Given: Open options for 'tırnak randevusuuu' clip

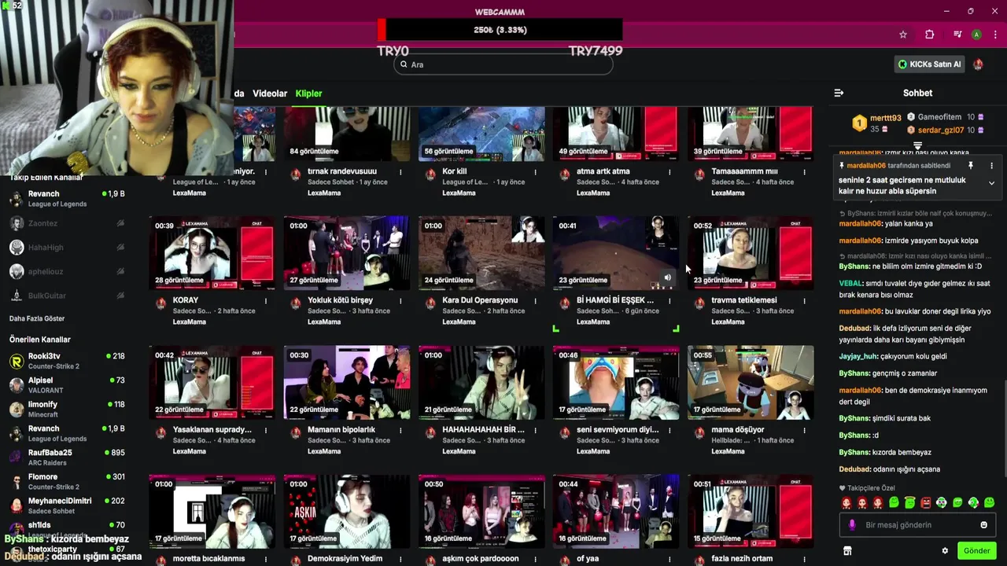Looking at the screenshot, I should [400, 171].
